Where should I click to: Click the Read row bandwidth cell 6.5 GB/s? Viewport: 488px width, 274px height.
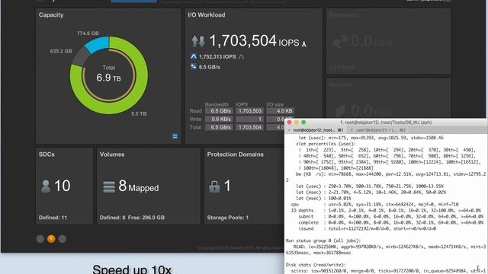coord(219,111)
